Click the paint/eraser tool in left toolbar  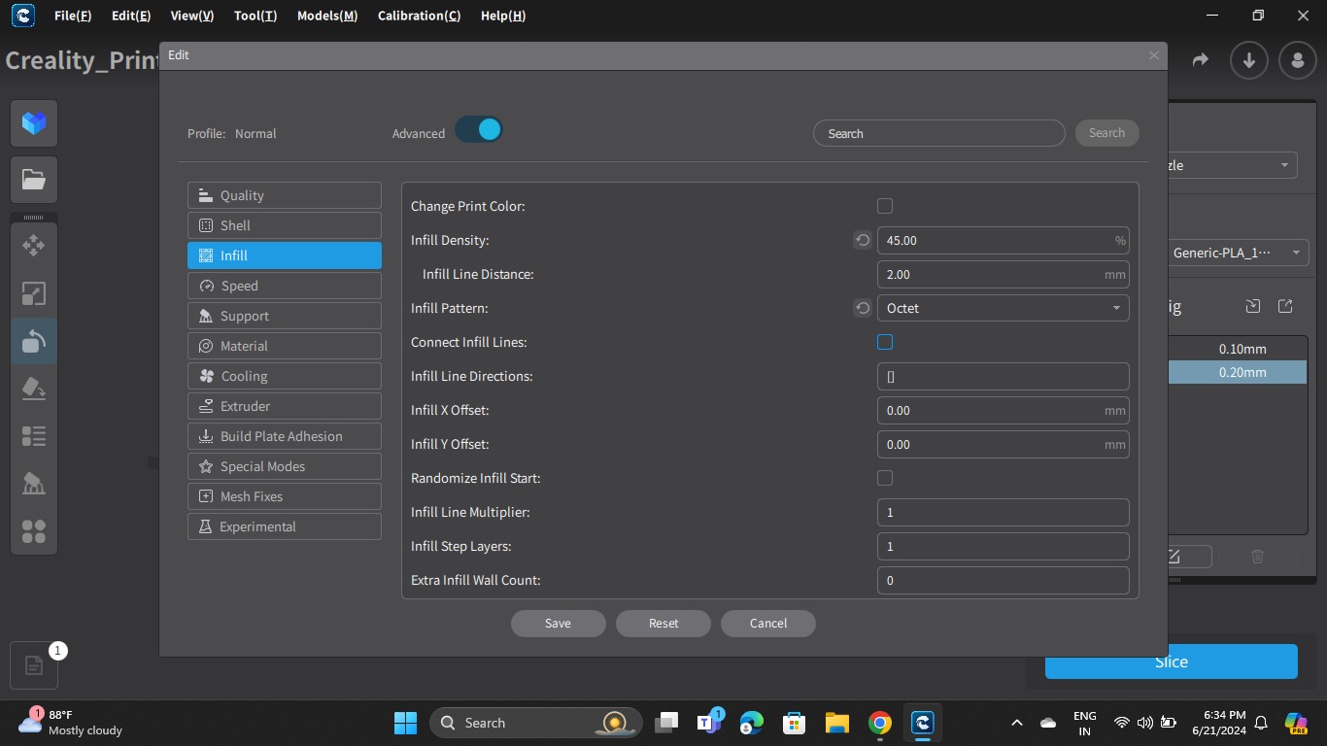[x=34, y=389]
